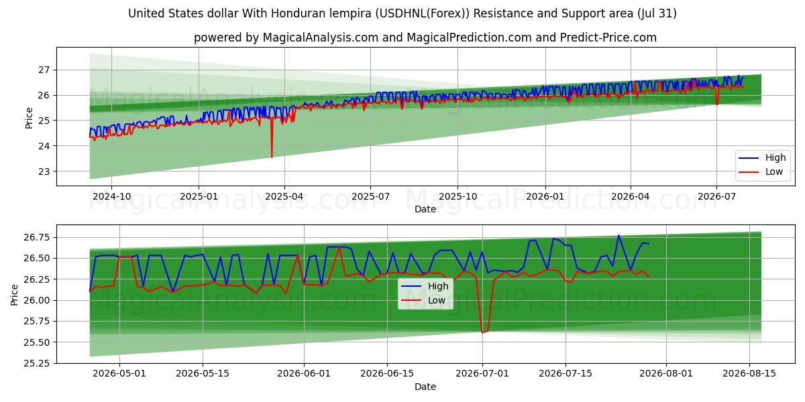The image size is (805, 402).
Task: Click the '2026-05-01' date tick label
Action: pyautogui.click(x=119, y=375)
